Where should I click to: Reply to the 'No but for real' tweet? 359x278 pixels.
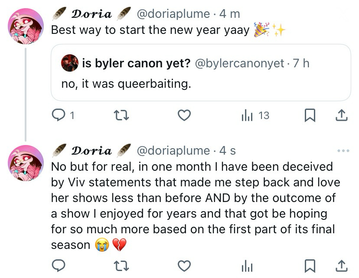point(59,265)
